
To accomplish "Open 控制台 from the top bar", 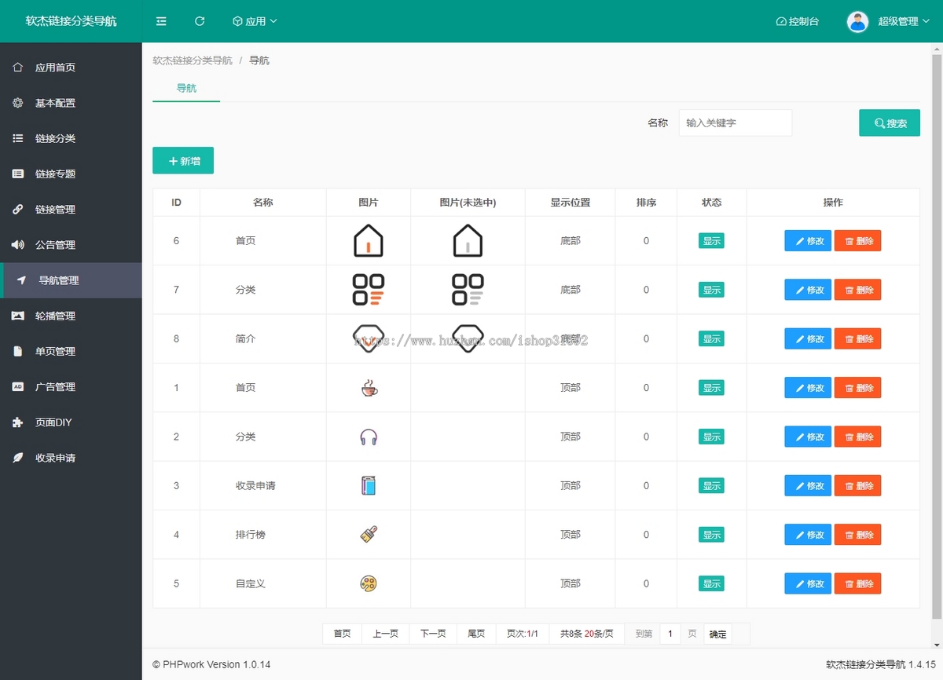I will point(798,21).
